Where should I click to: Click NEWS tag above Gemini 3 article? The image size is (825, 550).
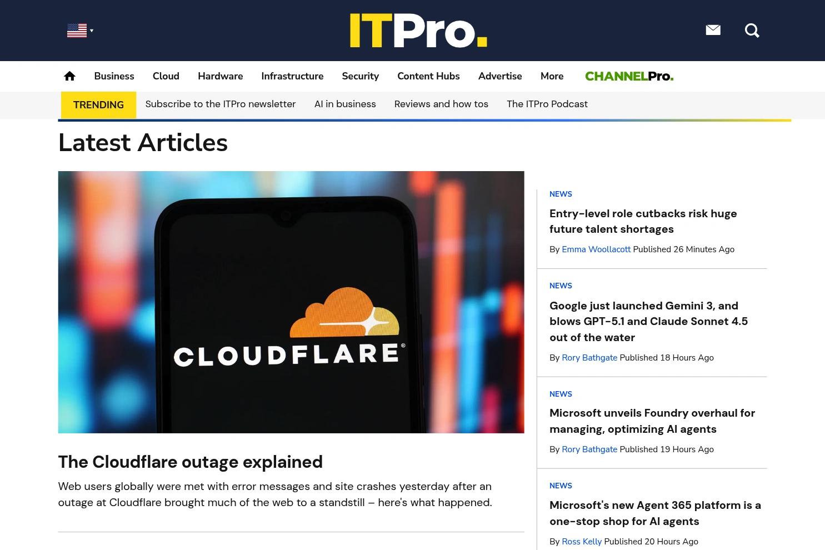point(561,286)
